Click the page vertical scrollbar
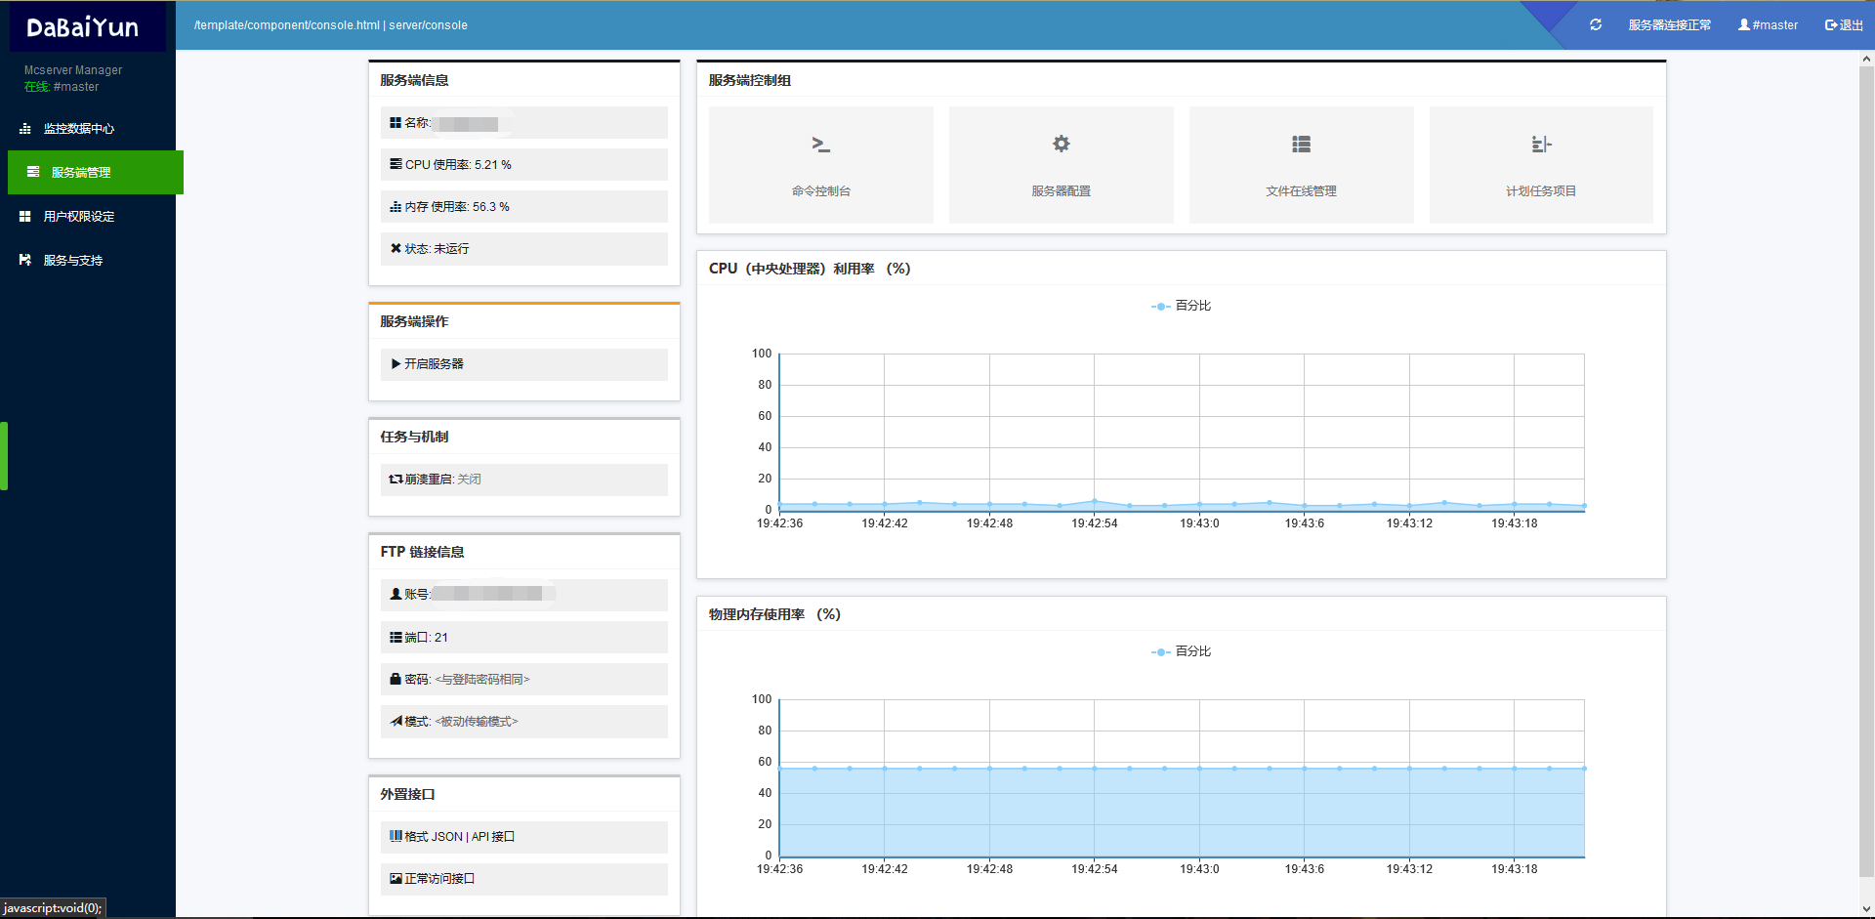The height and width of the screenshot is (919, 1875). click(x=1866, y=472)
